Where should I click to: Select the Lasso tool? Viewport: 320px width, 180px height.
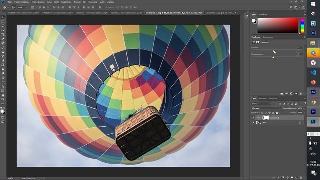[3, 26]
